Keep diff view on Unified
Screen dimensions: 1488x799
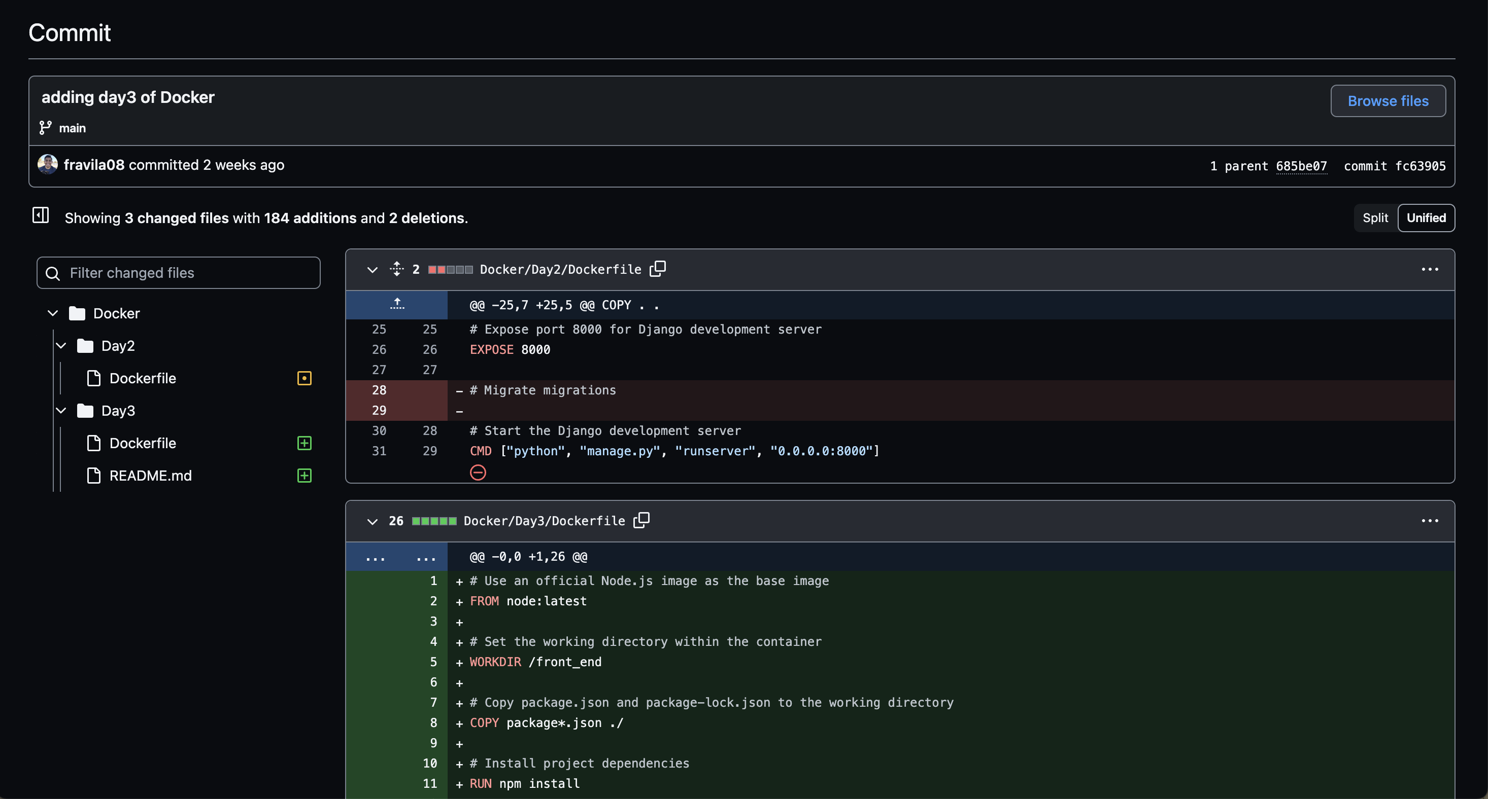pyautogui.click(x=1426, y=217)
